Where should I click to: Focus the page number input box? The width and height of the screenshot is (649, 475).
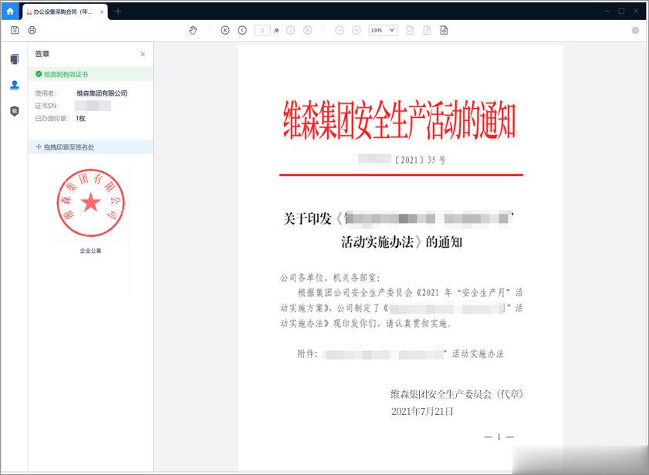pyautogui.click(x=262, y=30)
